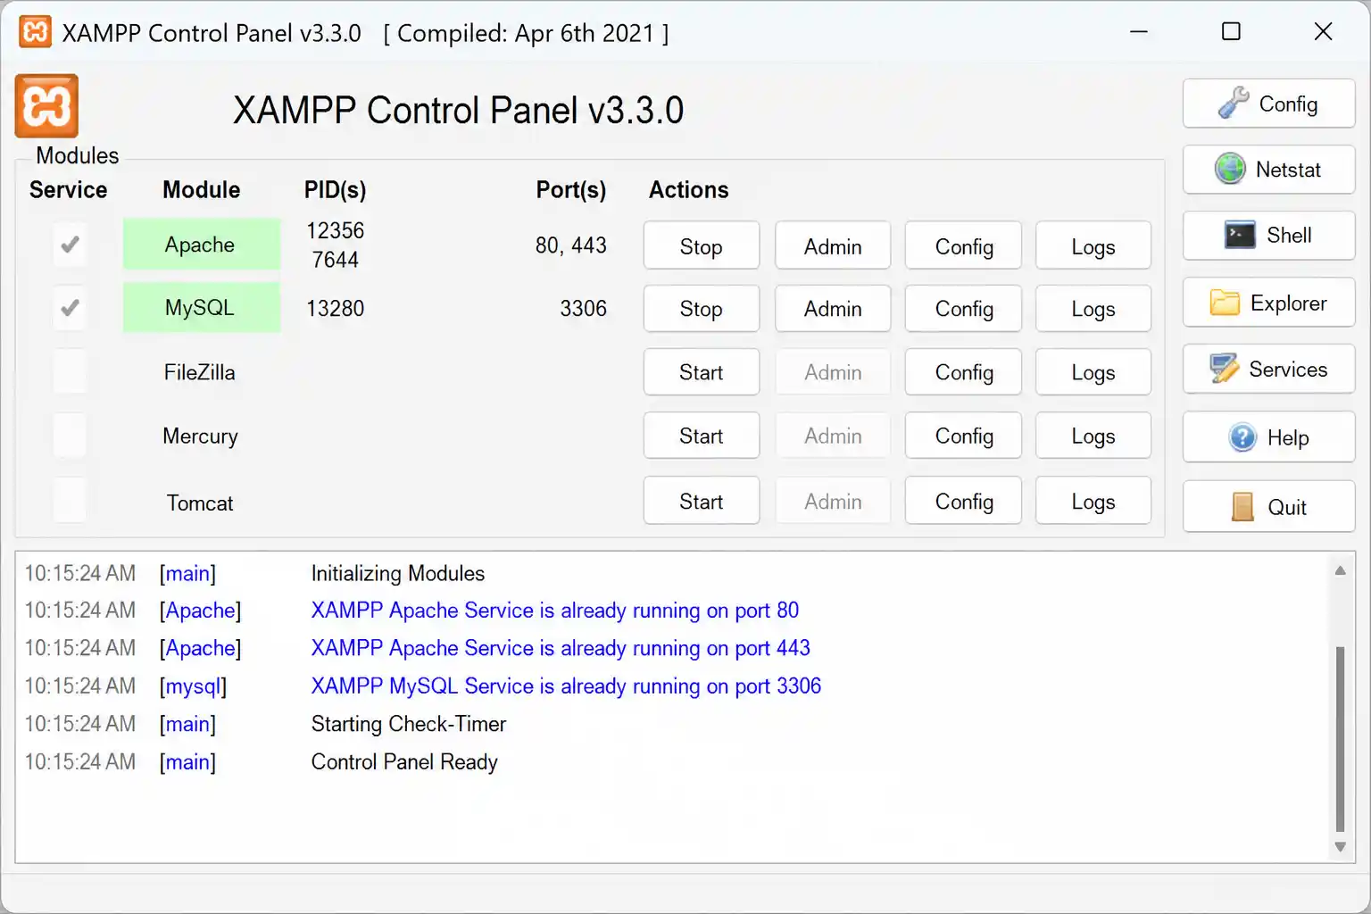The height and width of the screenshot is (914, 1371).
Task: Click the Services panel icon
Action: pos(1225,369)
